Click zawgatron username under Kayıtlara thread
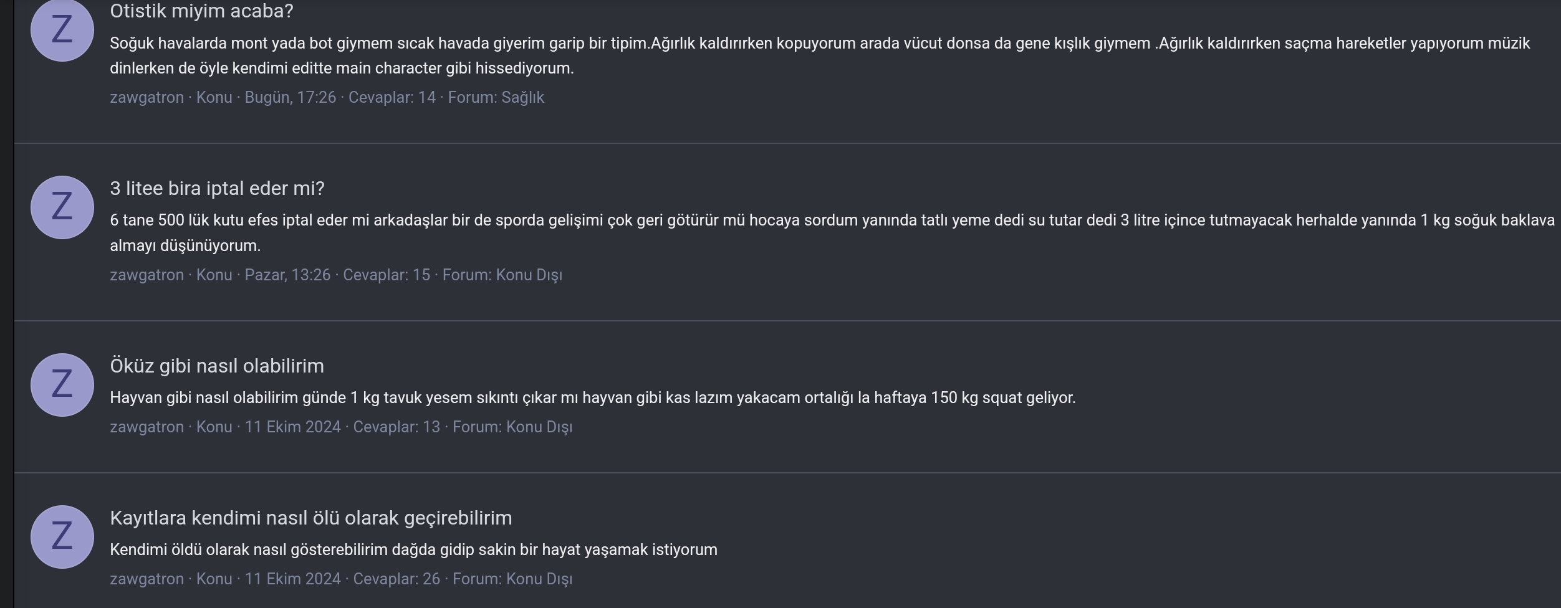This screenshot has width=1561, height=608. pos(146,579)
